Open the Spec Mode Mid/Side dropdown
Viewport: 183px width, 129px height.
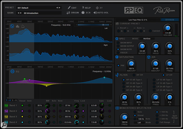coord(147,39)
